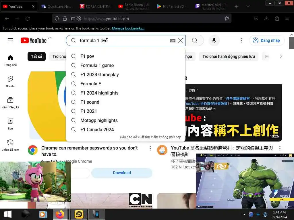
Task: Open tracking protection shield icon
Action: [x=57, y=18]
